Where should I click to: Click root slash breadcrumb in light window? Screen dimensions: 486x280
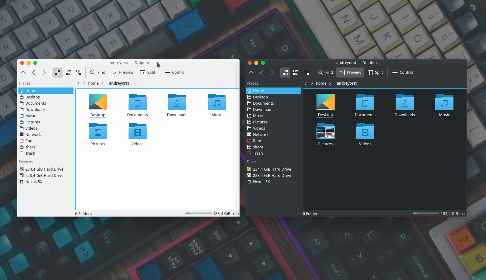click(78, 83)
